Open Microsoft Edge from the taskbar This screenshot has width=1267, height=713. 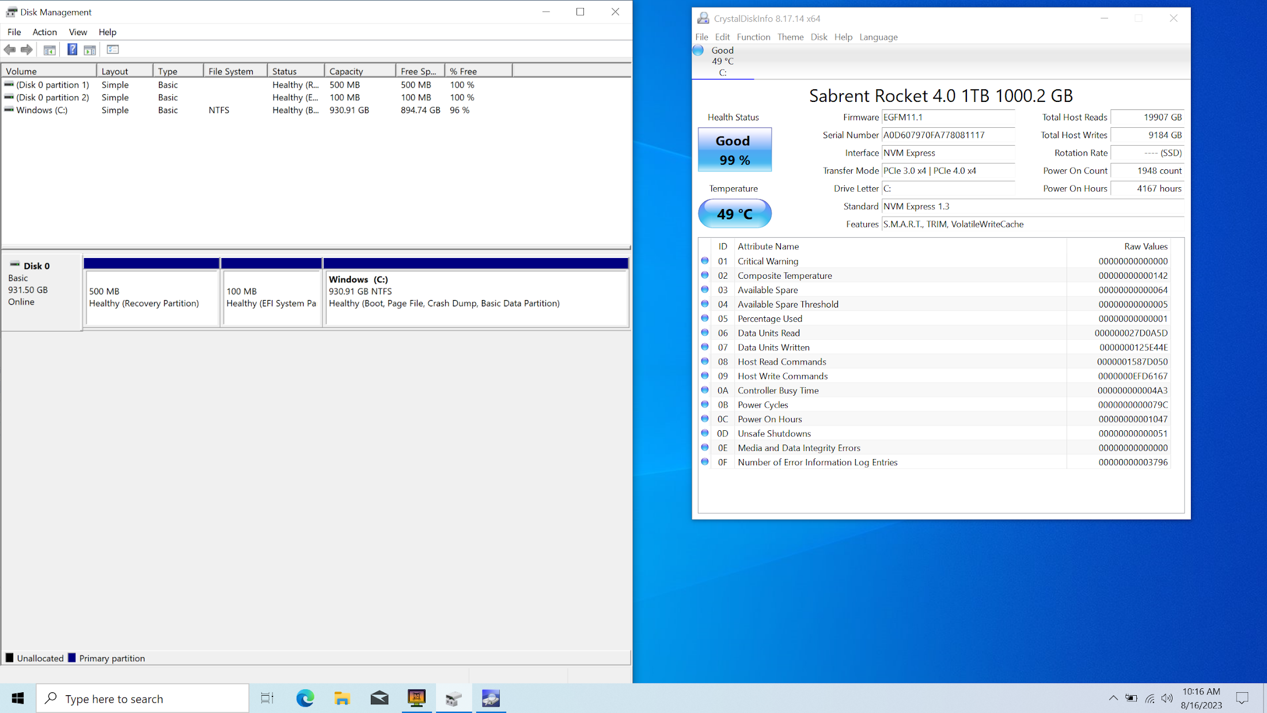(305, 699)
